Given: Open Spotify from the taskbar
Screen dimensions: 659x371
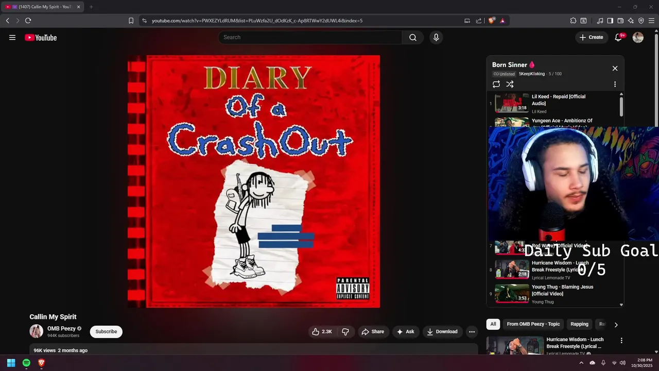Looking at the screenshot, I should click(26, 363).
